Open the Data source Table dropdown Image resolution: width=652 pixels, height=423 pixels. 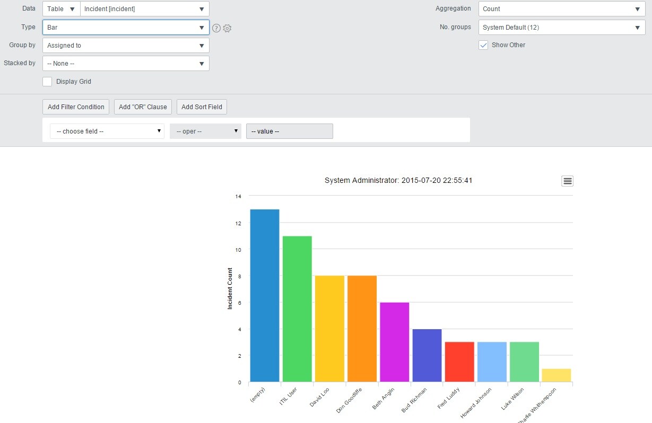click(62, 9)
